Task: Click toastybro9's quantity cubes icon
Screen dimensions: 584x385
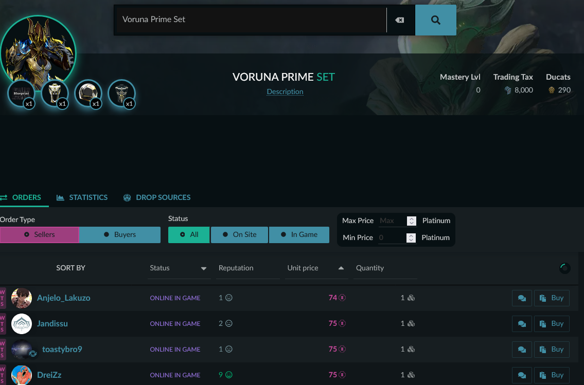Action: pos(411,349)
